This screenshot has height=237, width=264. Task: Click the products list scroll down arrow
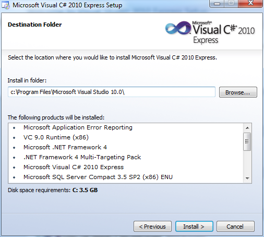pos(247,178)
